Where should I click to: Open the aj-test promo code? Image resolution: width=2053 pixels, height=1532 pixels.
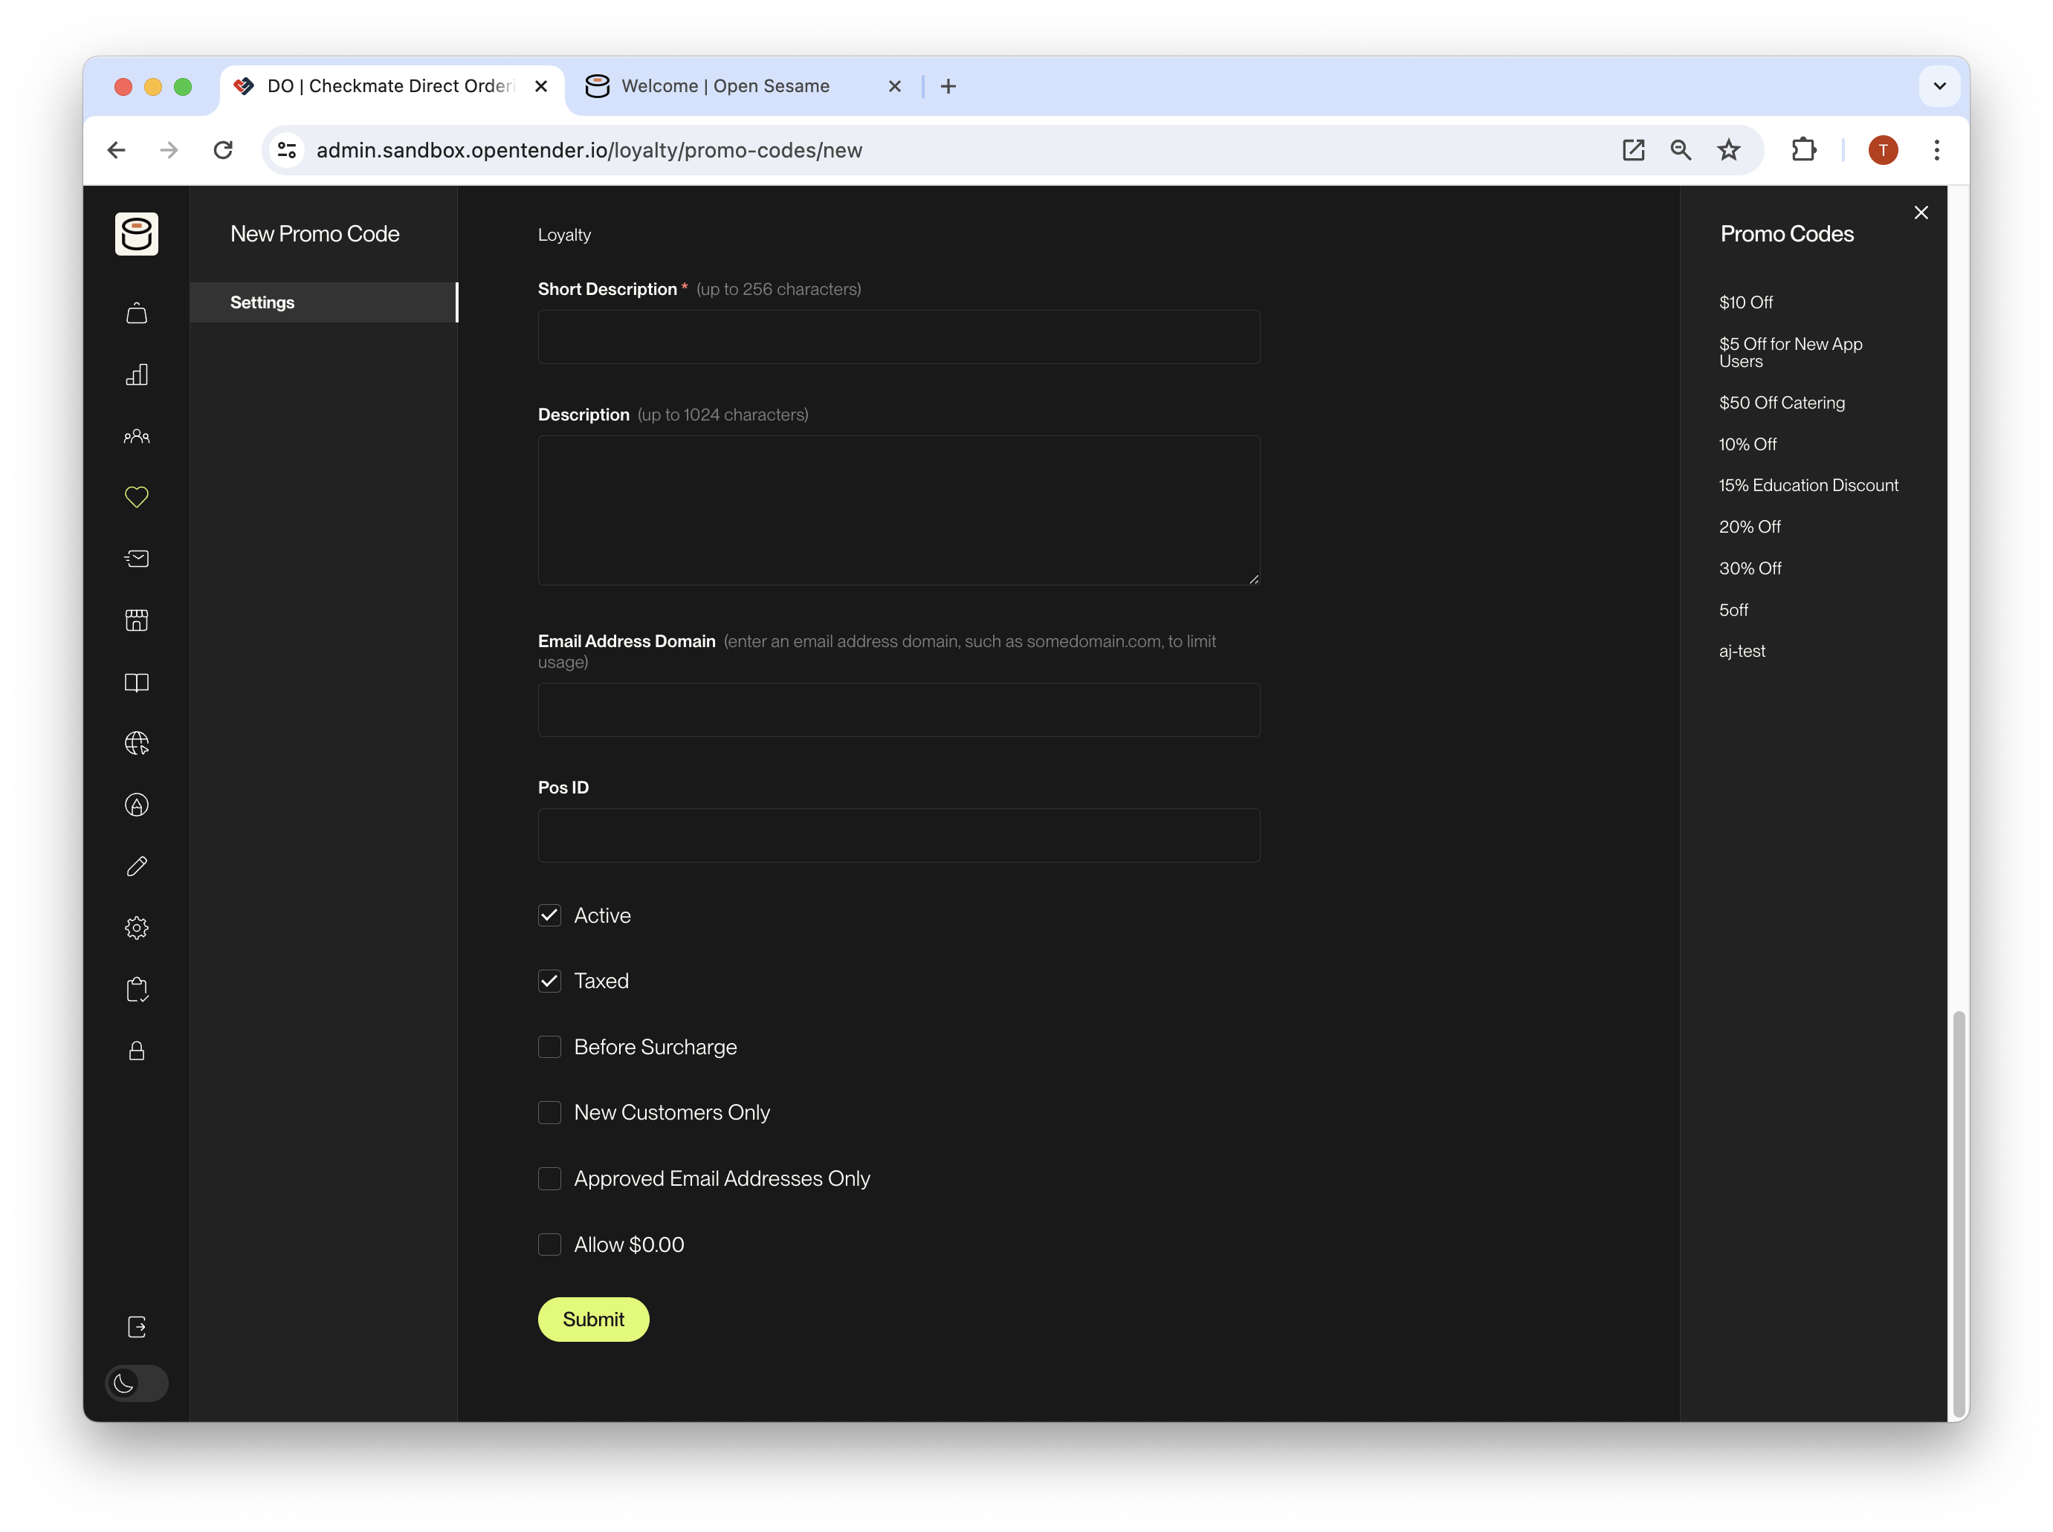click(1742, 651)
